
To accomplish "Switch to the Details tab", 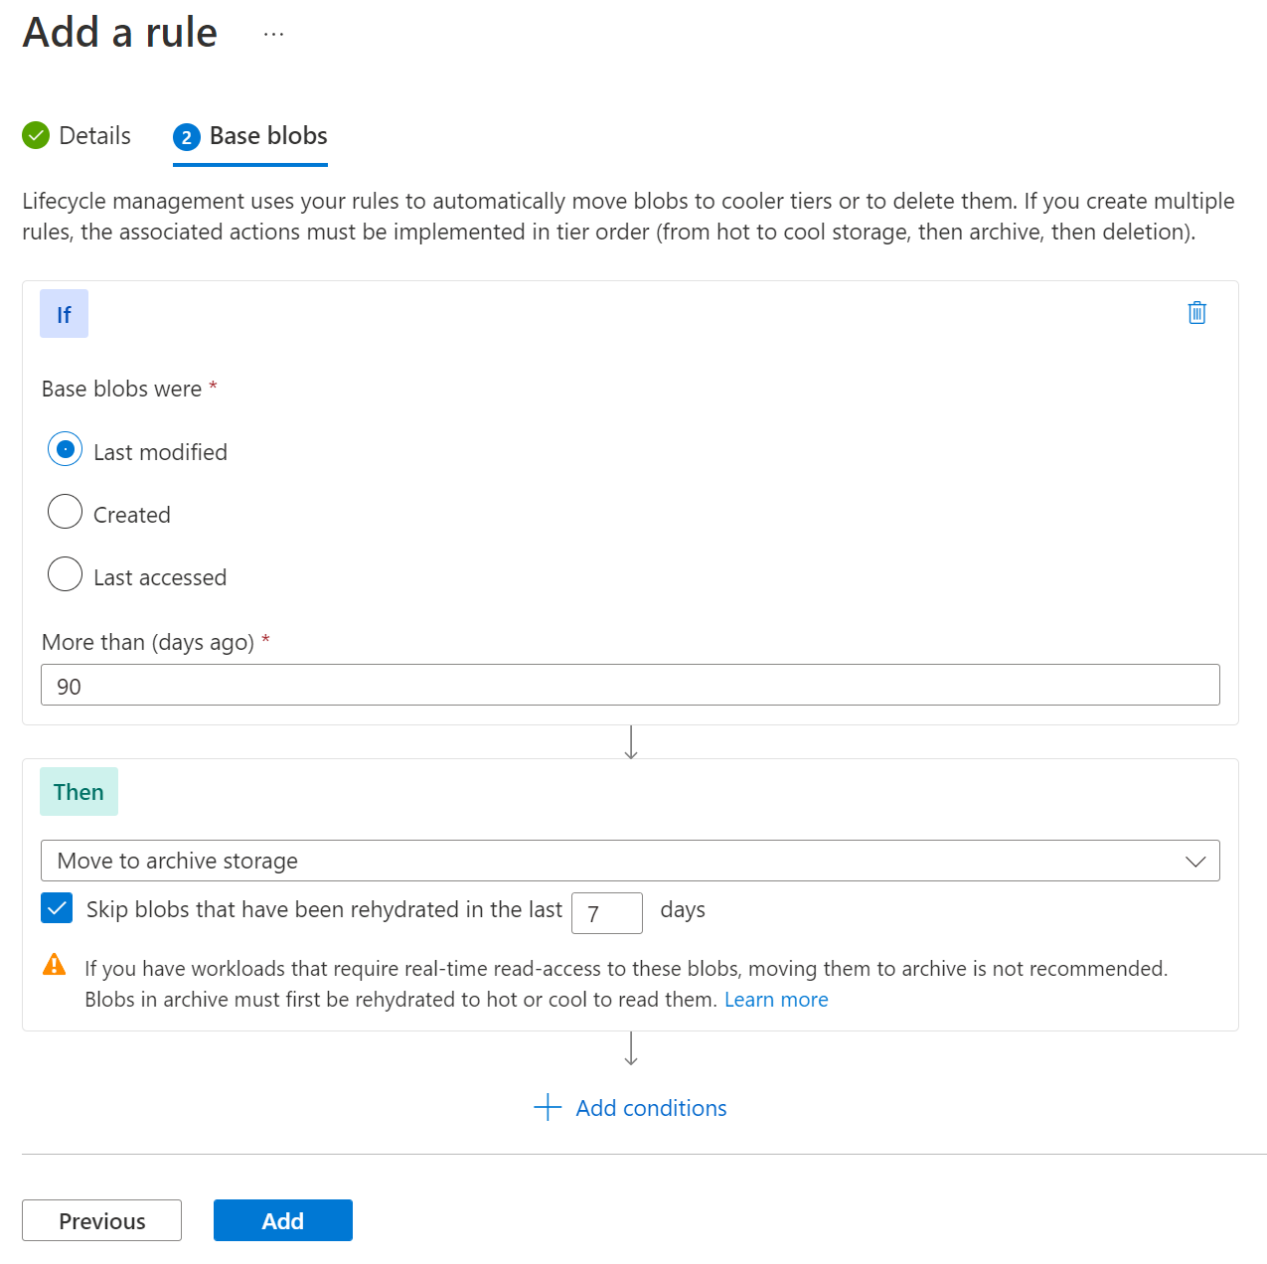I will click(x=94, y=136).
